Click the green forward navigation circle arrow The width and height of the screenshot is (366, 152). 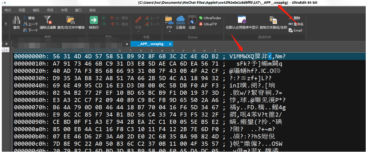pyautogui.click(x=104, y=24)
